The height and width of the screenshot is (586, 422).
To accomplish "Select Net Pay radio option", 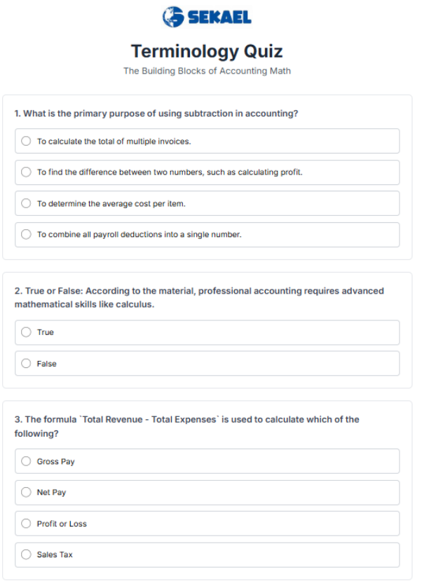I will [51, 493].
